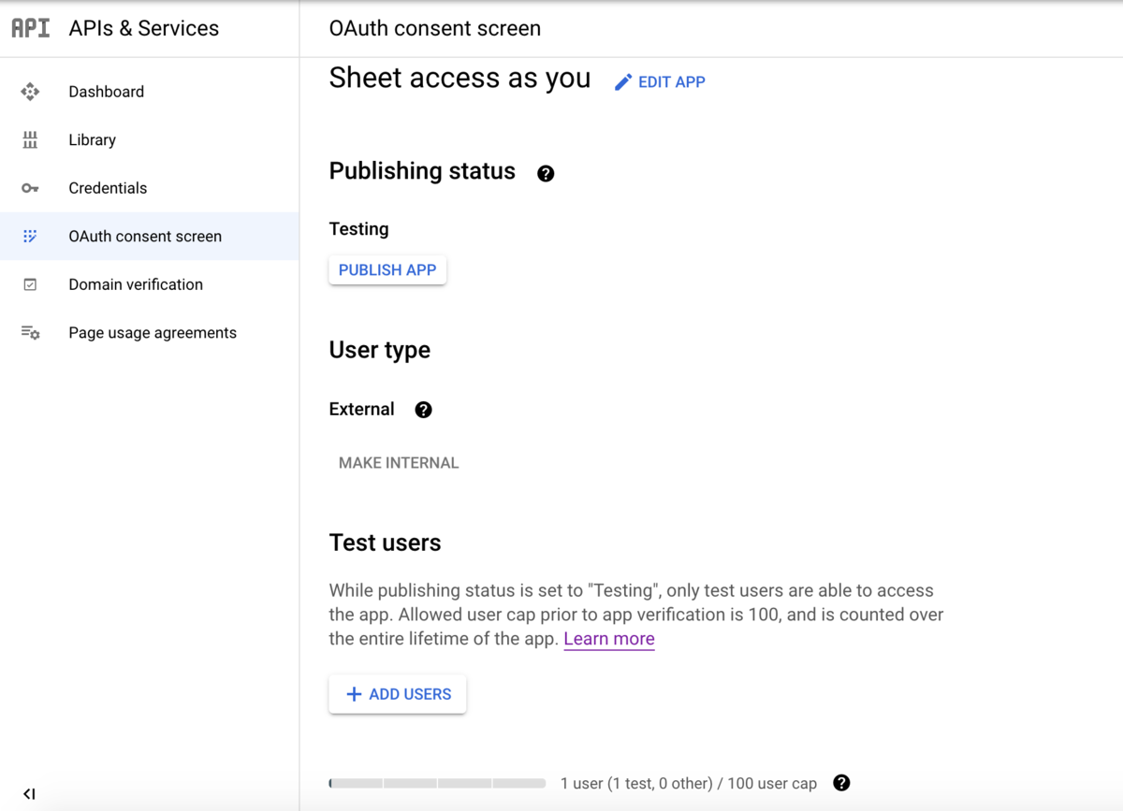Click the Credentials key icon

(x=30, y=188)
